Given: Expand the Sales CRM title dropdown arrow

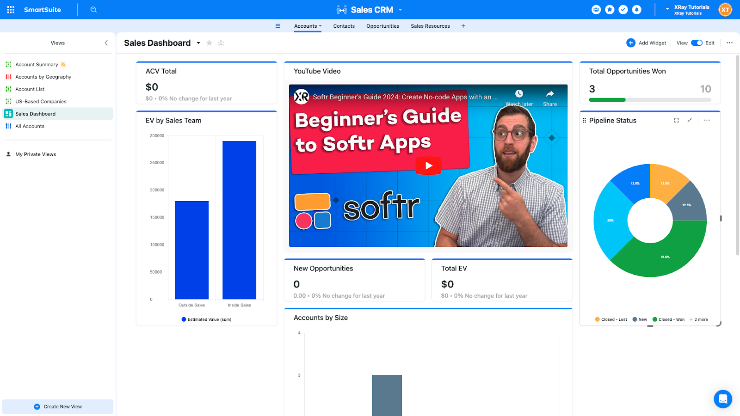Looking at the screenshot, I should tap(401, 10).
